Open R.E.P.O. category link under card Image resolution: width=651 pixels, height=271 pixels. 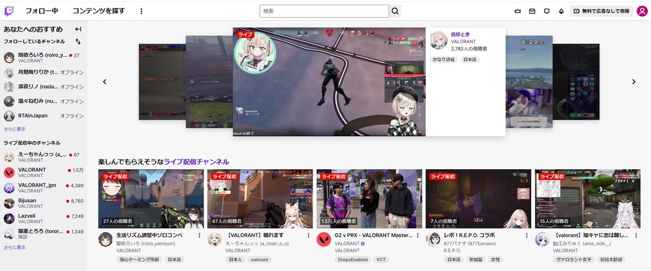[x=452, y=250]
